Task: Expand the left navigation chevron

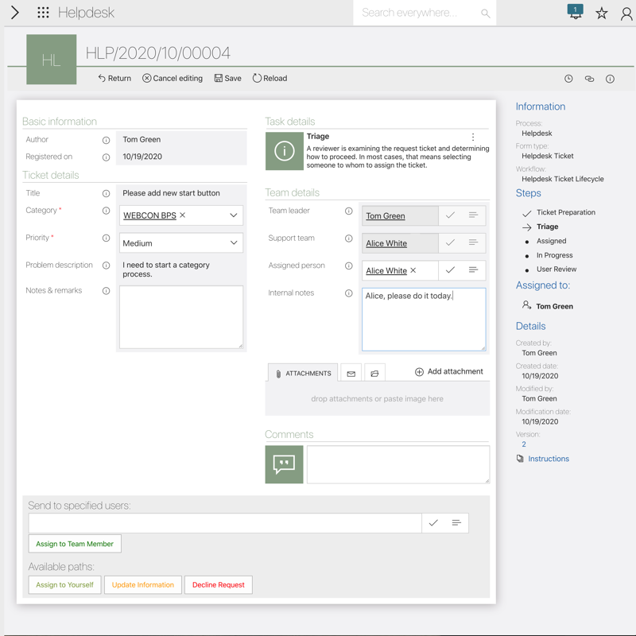Action: (x=14, y=13)
